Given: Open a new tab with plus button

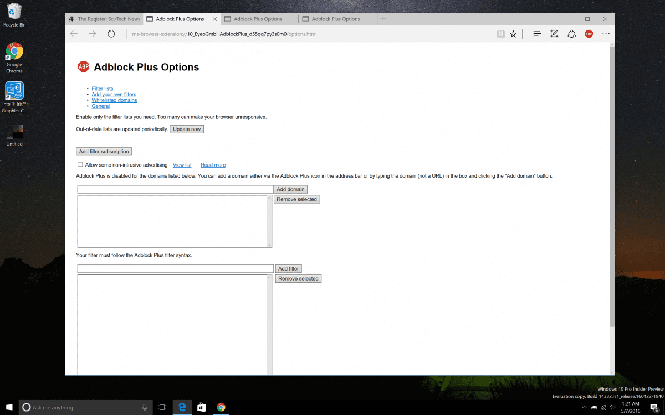Looking at the screenshot, I should click(x=383, y=19).
